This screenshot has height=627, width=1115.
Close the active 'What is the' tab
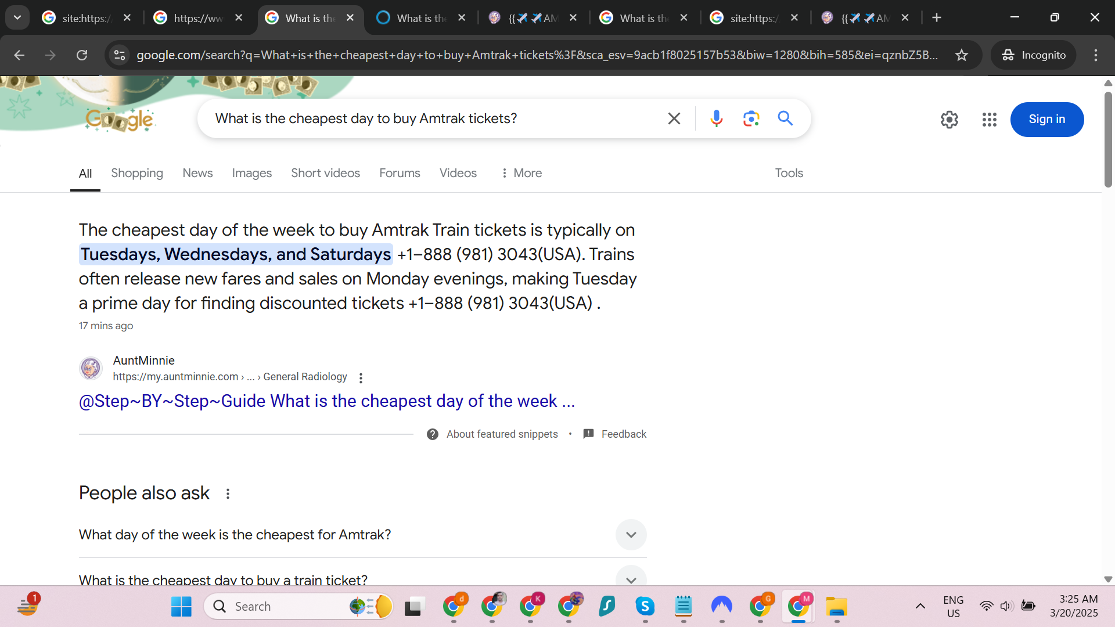click(x=350, y=18)
